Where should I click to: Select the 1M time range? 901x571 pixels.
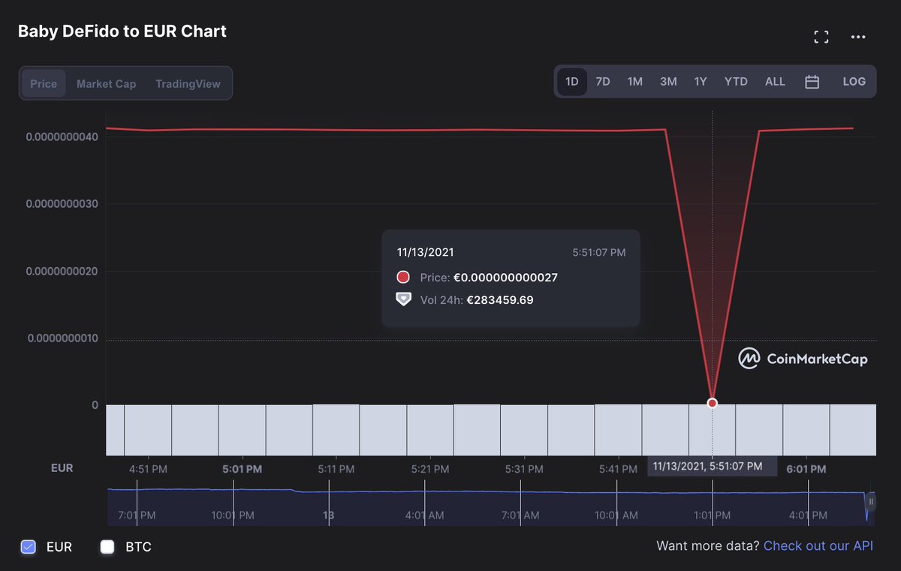click(x=635, y=82)
